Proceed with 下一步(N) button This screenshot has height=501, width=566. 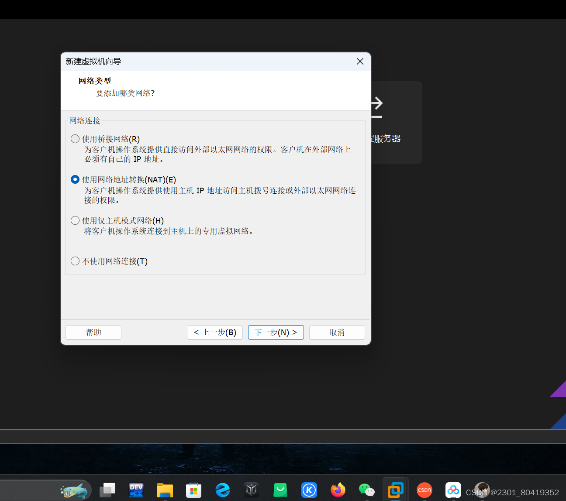(276, 332)
